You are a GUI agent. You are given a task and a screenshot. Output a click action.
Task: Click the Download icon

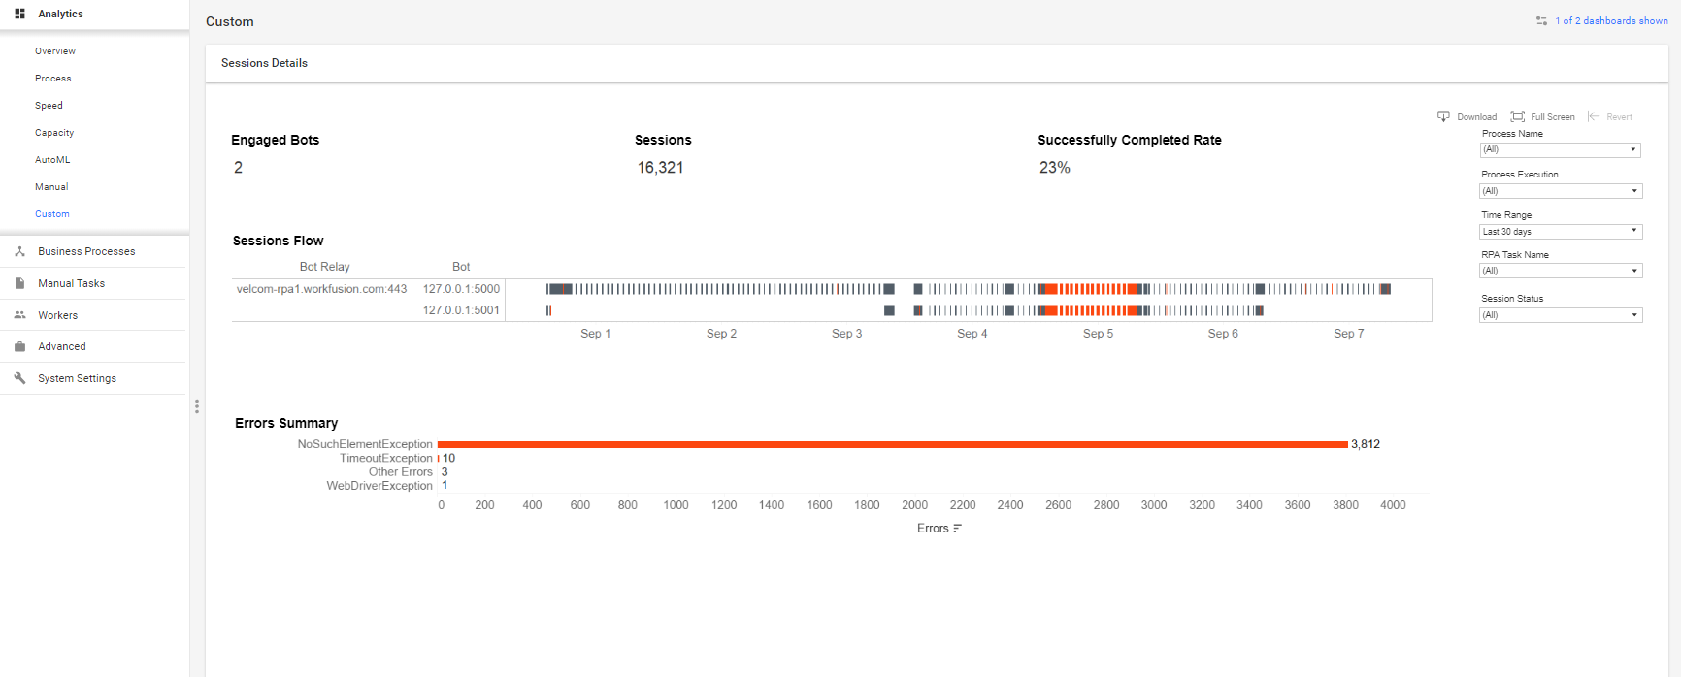click(1443, 116)
